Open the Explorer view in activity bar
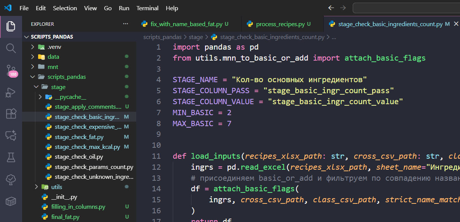The width and height of the screenshot is (460, 222). [11, 26]
